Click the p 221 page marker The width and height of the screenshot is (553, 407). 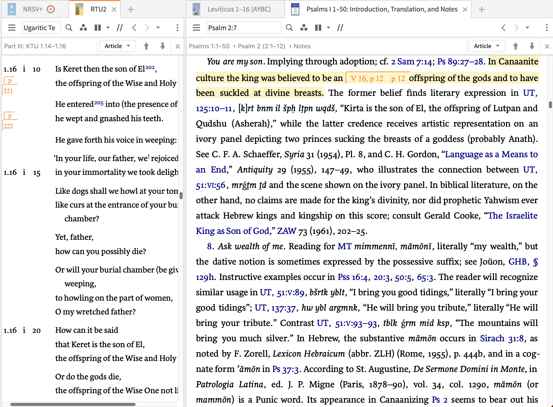point(8,86)
